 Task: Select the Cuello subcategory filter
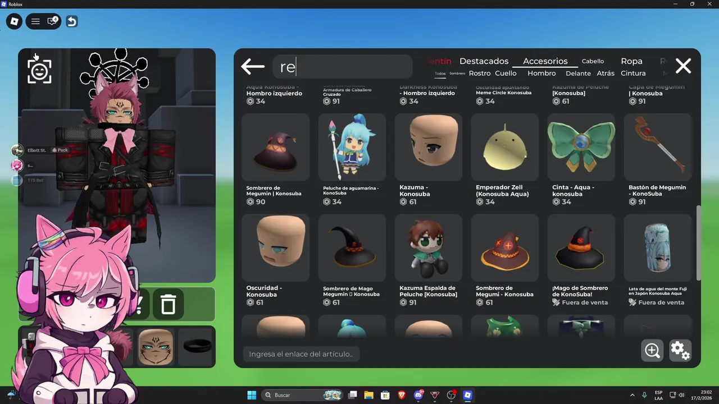coord(506,74)
